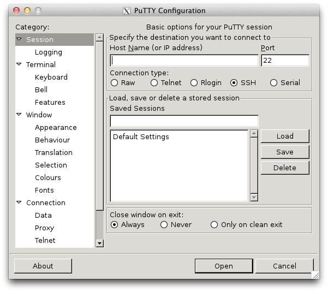Set close window on exit to Never
Viewport: 328px width, 292px height.
tap(164, 225)
